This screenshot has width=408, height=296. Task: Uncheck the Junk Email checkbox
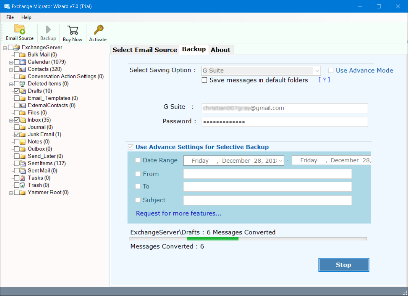16,134
